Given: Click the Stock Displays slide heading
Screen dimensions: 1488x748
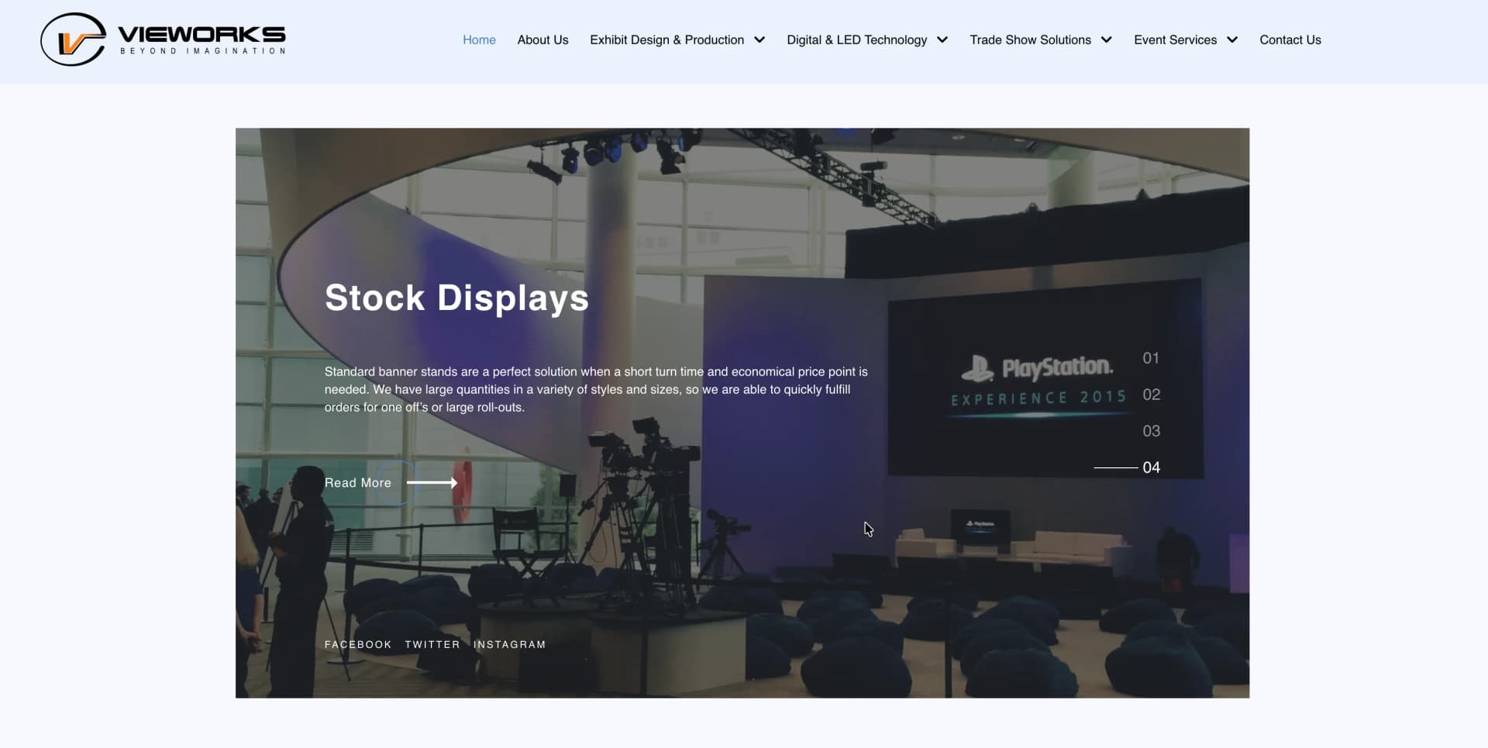Looking at the screenshot, I should click(x=456, y=298).
